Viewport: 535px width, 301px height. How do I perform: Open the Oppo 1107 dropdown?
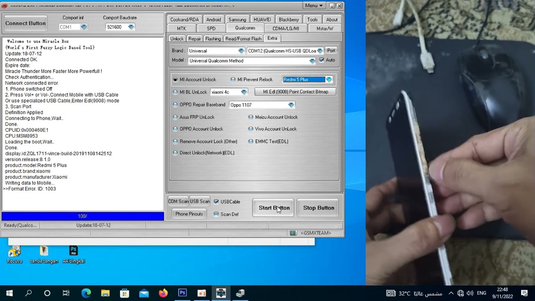[x=262, y=105]
